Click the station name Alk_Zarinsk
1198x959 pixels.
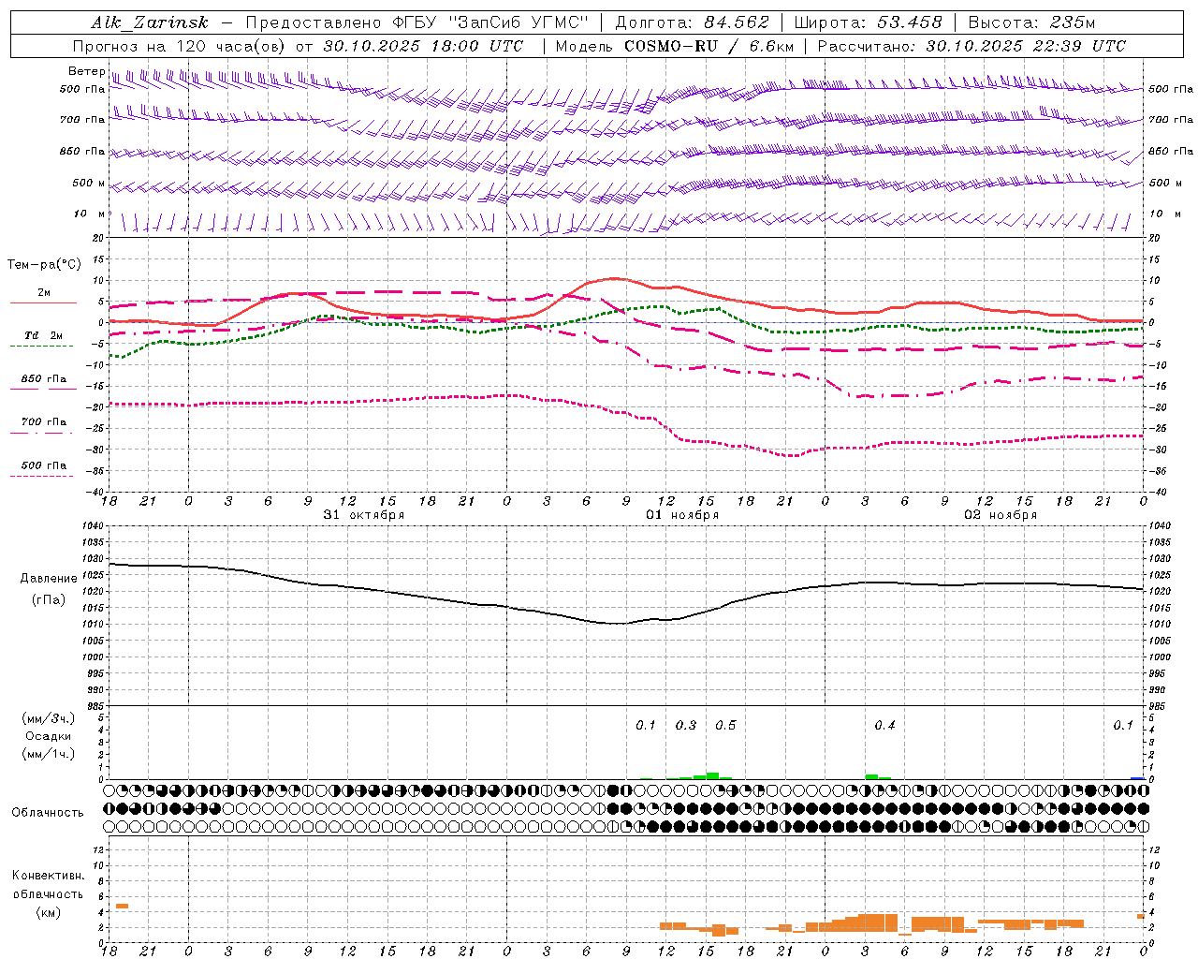(149, 22)
